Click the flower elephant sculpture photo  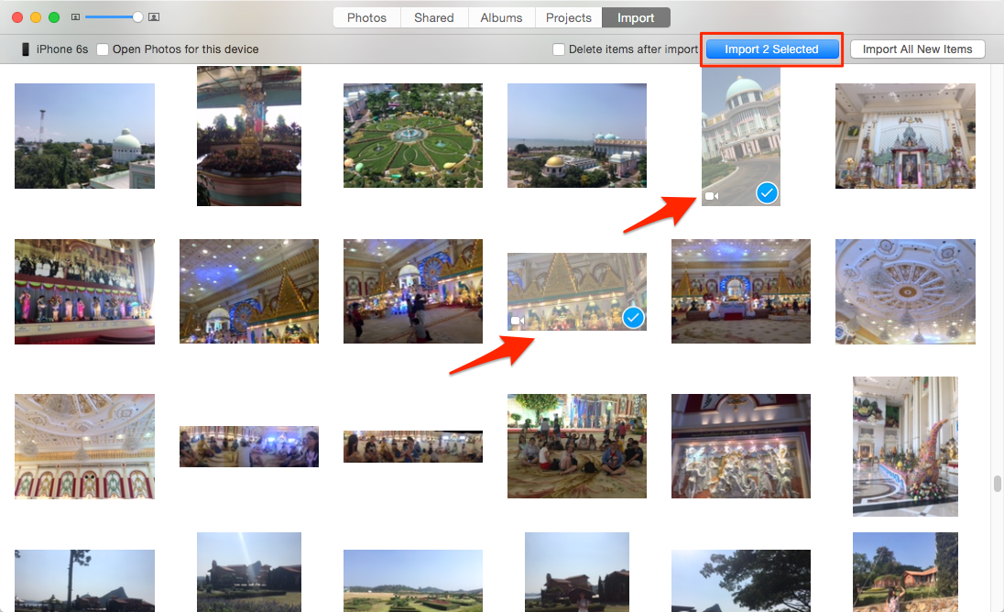(x=905, y=446)
